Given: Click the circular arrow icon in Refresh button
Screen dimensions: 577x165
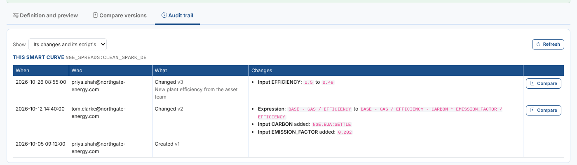Looking at the screenshot, I should point(539,45).
